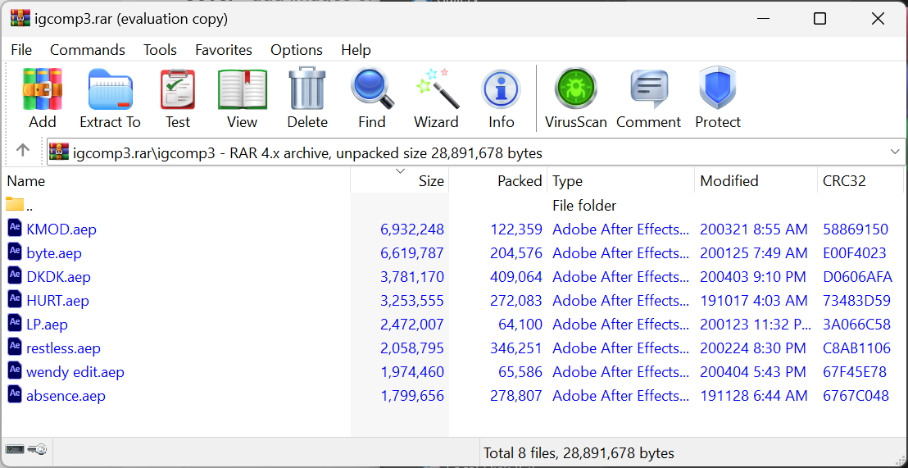Click the KMOD.aep file icon
Image resolution: width=908 pixels, height=468 pixels.
pos(15,228)
